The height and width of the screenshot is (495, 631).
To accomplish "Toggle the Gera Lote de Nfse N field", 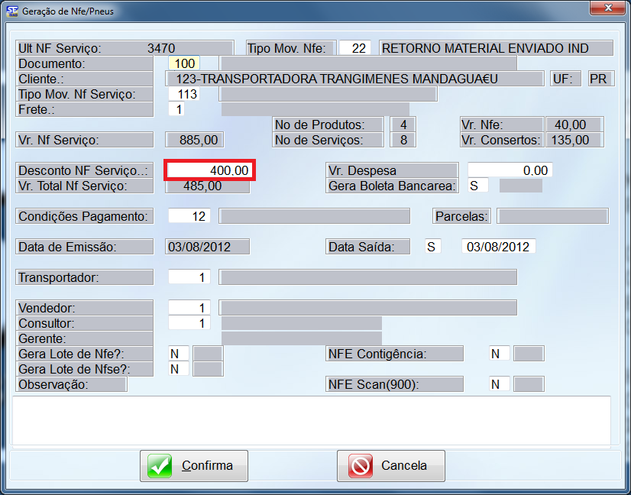I will (x=178, y=369).
